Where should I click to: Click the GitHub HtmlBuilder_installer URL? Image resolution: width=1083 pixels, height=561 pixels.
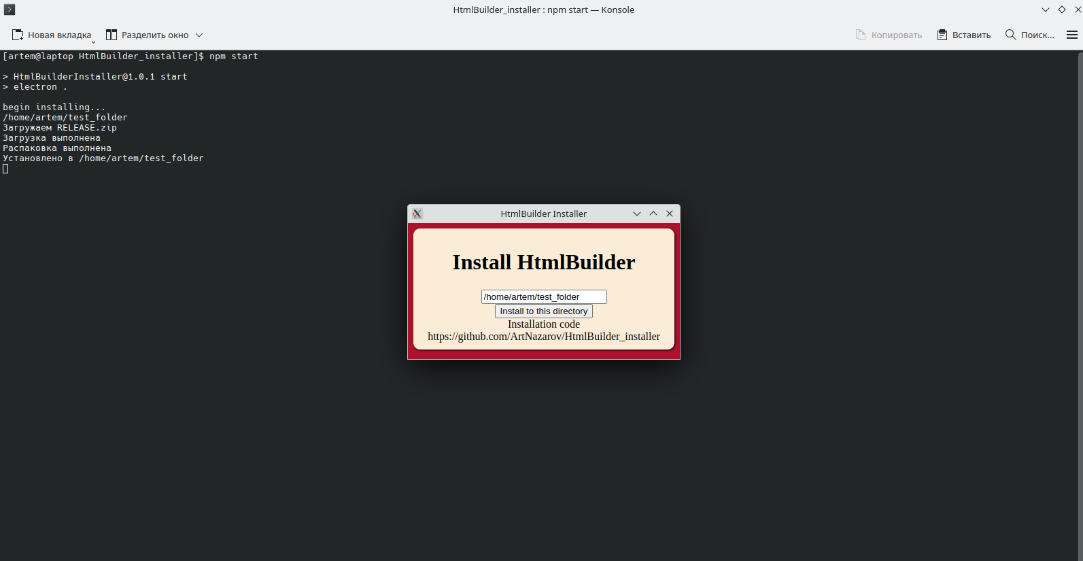544,337
